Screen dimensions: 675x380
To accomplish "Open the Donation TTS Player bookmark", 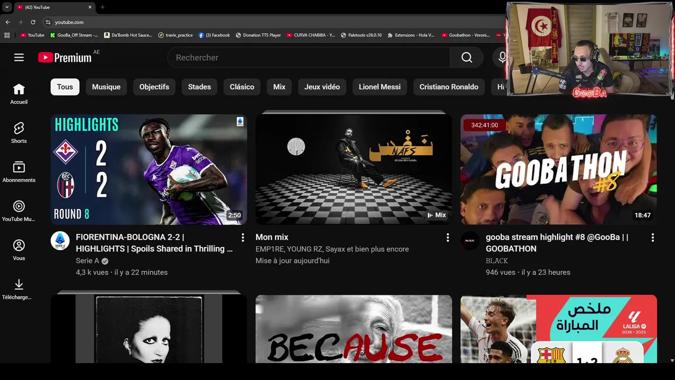I will (x=258, y=35).
